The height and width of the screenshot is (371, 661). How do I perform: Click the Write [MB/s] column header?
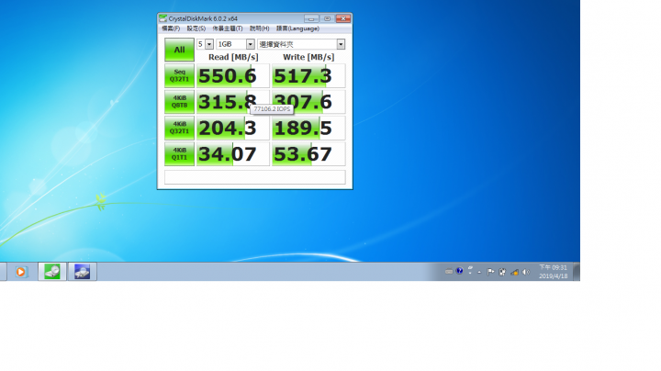308,57
